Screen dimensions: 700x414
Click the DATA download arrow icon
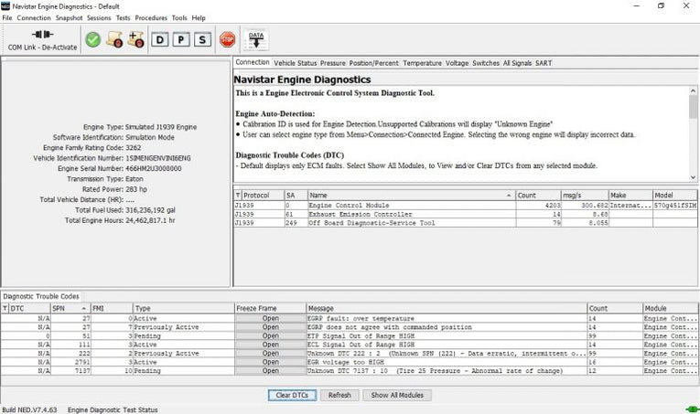pyautogui.click(x=256, y=40)
